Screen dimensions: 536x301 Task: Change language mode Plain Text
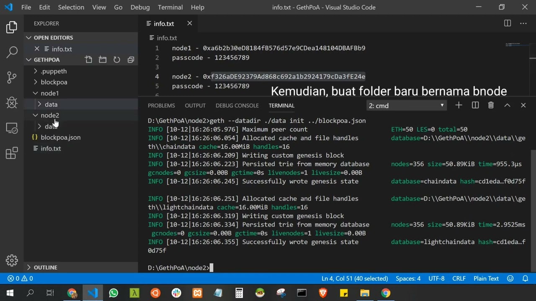click(486, 278)
